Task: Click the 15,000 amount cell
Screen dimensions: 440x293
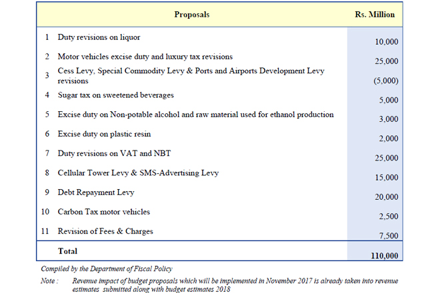Action: (387, 178)
